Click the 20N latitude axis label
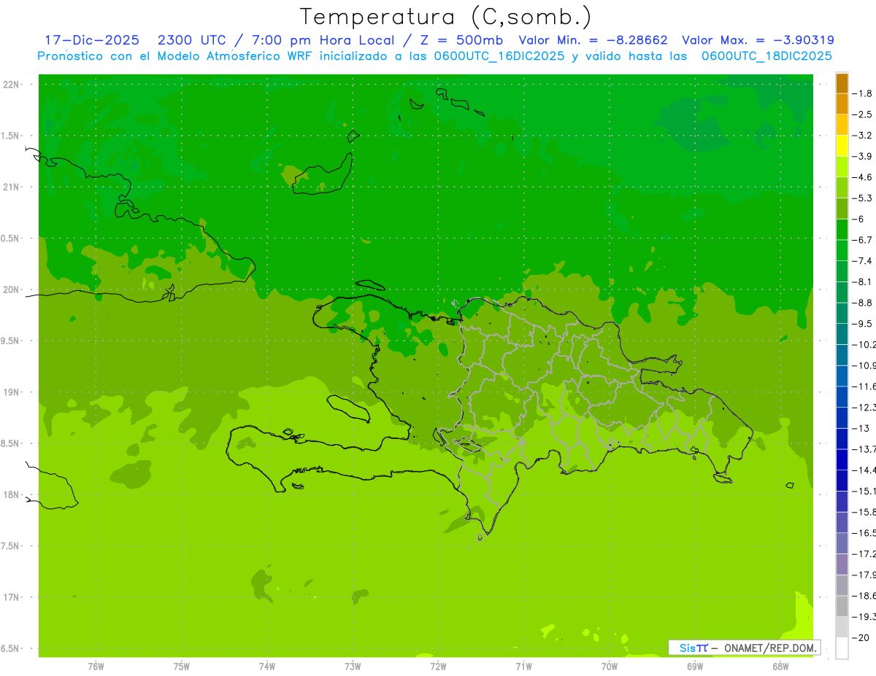This screenshot has height=676, width=876. tap(11, 290)
